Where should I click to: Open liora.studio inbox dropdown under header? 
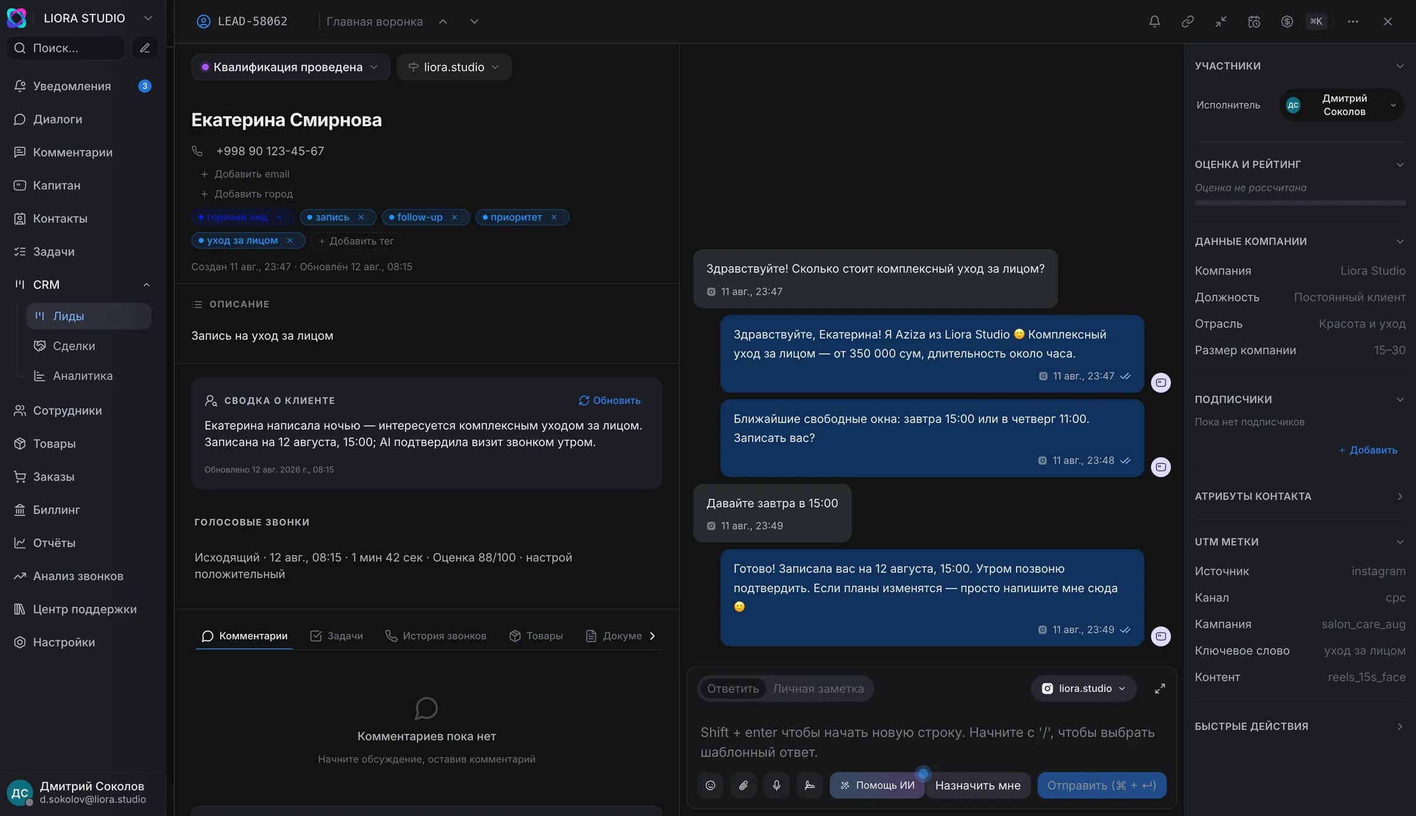click(x=454, y=67)
